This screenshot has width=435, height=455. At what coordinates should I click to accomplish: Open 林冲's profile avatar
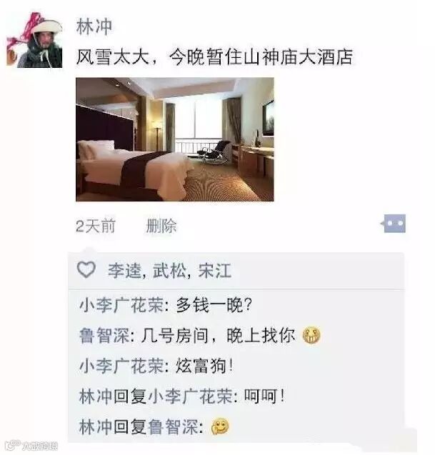tap(34, 40)
